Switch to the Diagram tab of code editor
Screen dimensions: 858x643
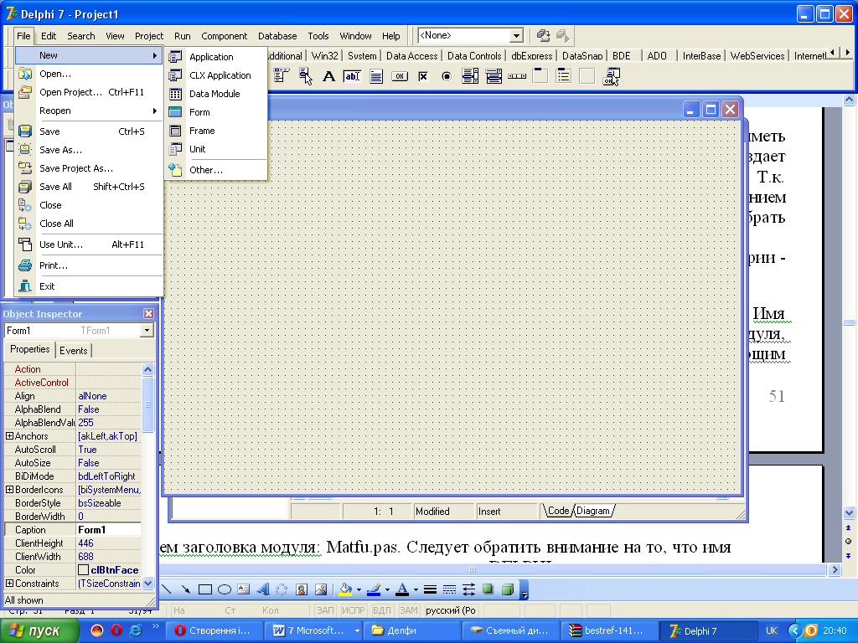coord(592,511)
